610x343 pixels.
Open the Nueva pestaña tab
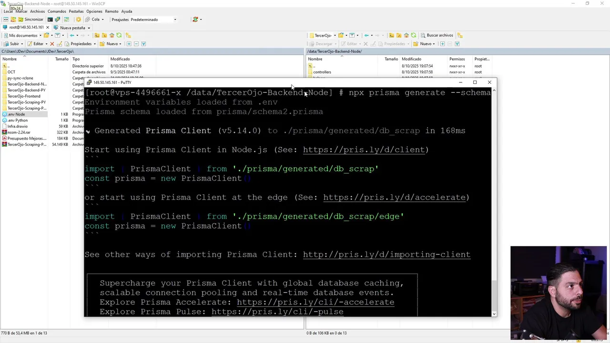click(x=72, y=28)
